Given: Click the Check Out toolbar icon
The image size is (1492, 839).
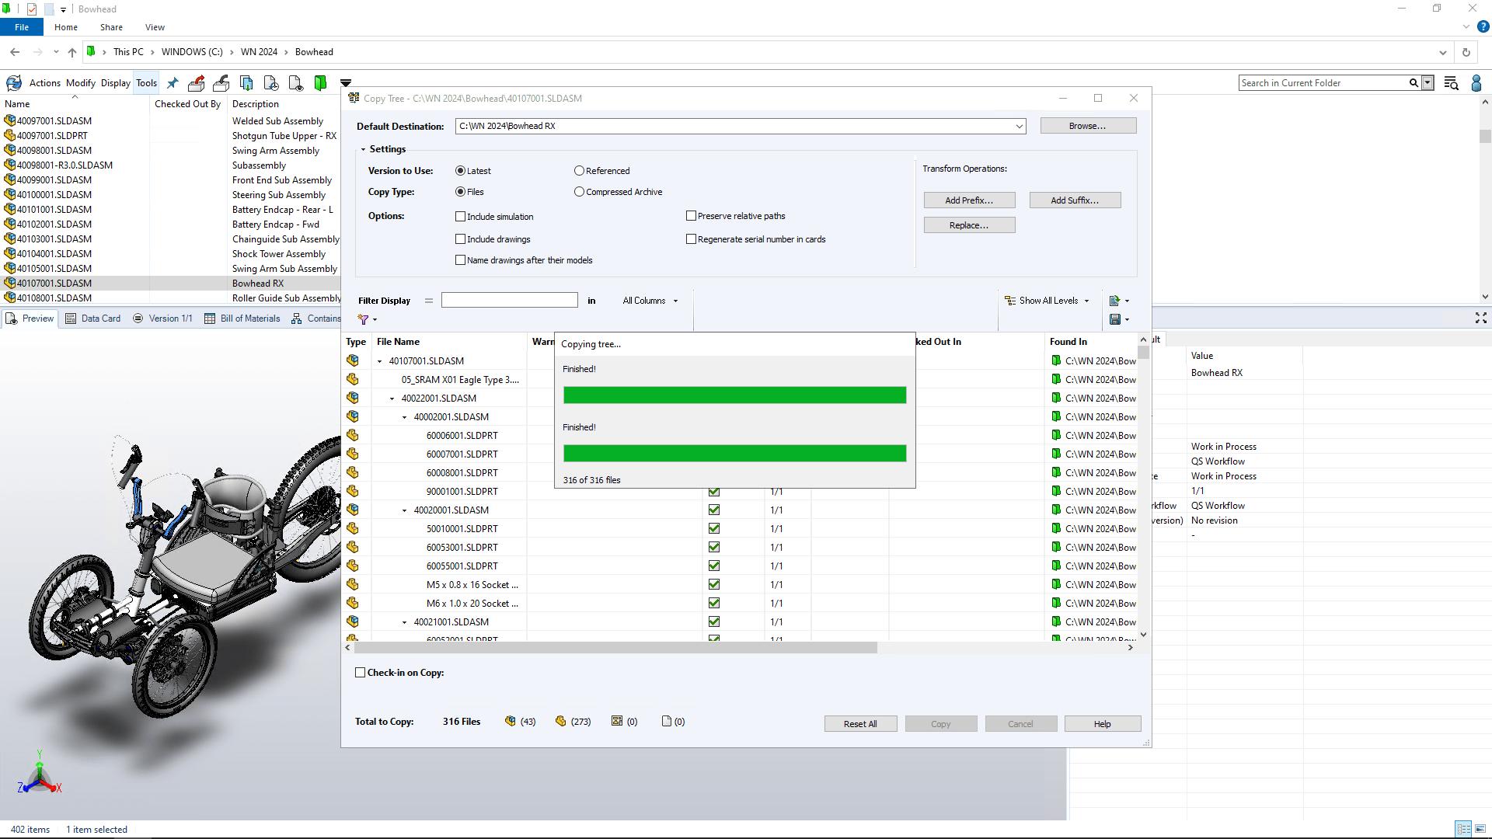Looking at the screenshot, I should click(196, 83).
